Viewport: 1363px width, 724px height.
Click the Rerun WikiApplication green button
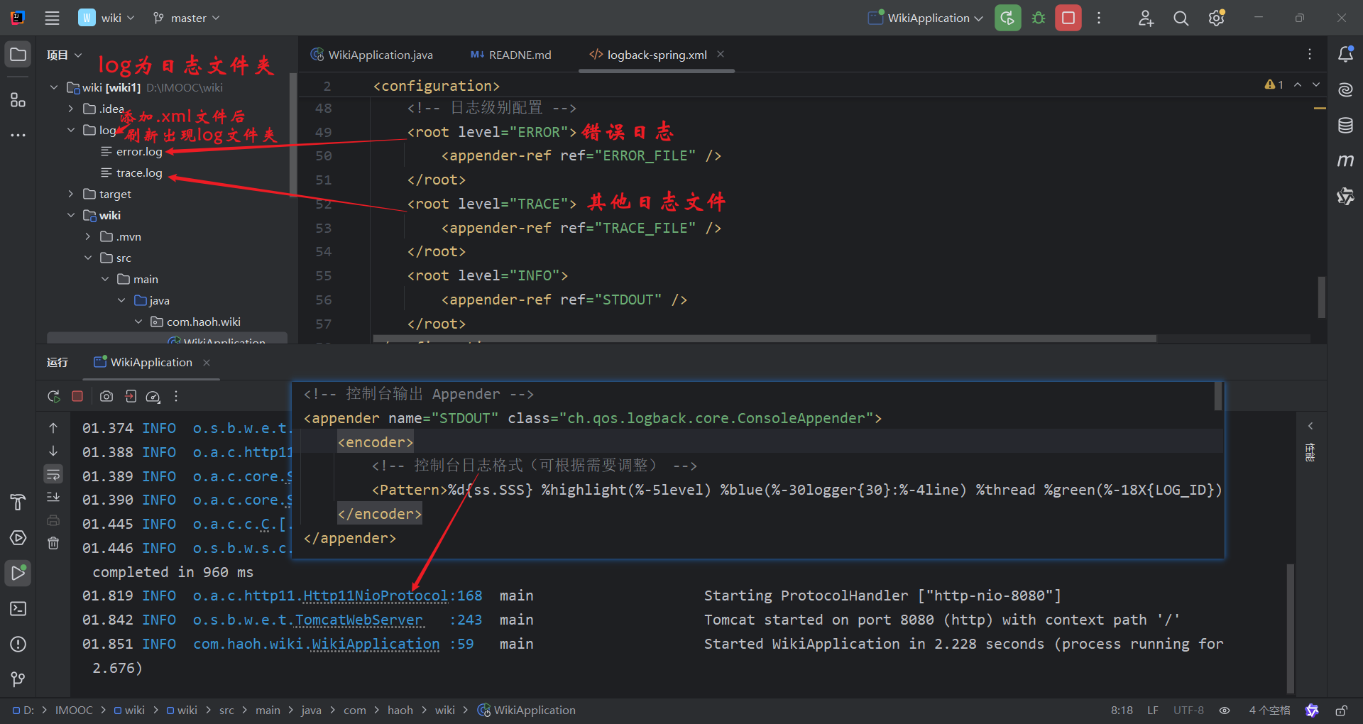tap(1007, 18)
